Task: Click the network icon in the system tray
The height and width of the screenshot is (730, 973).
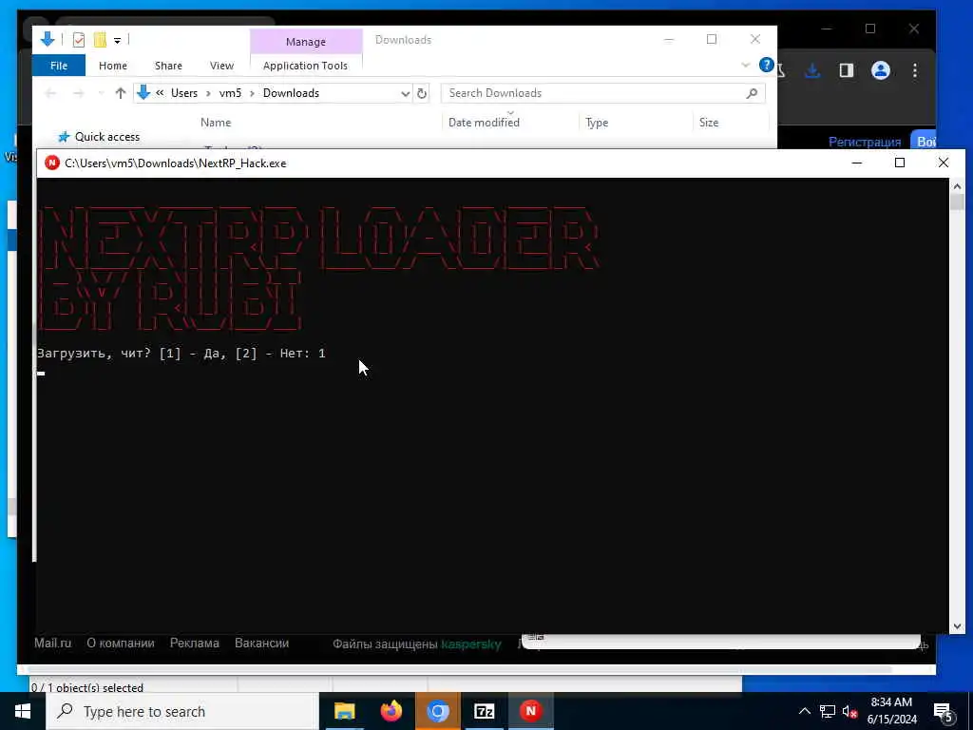Action: (828, 711)
